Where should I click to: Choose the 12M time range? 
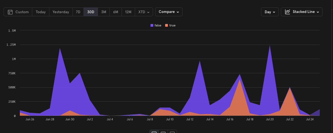tap(128, 12)
